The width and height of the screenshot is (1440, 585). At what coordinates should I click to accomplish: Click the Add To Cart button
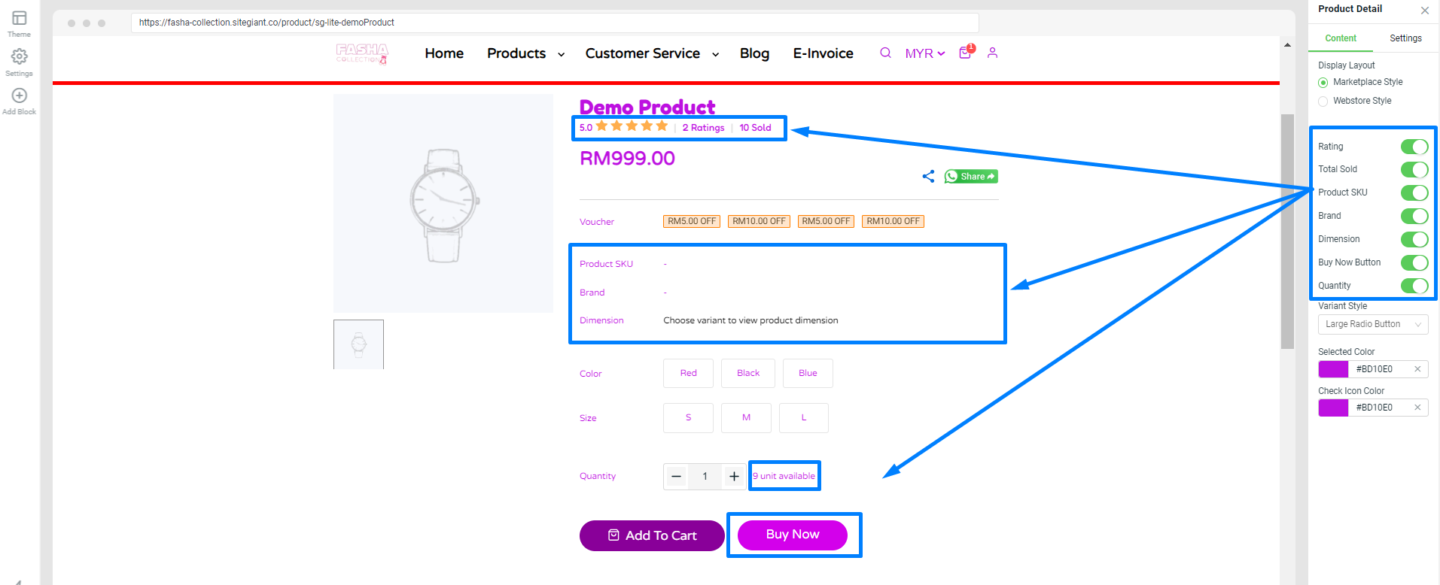coord(652,535)
